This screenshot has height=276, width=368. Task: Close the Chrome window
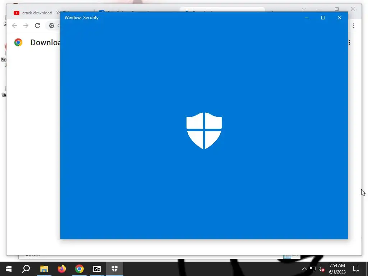click(353, 9)
